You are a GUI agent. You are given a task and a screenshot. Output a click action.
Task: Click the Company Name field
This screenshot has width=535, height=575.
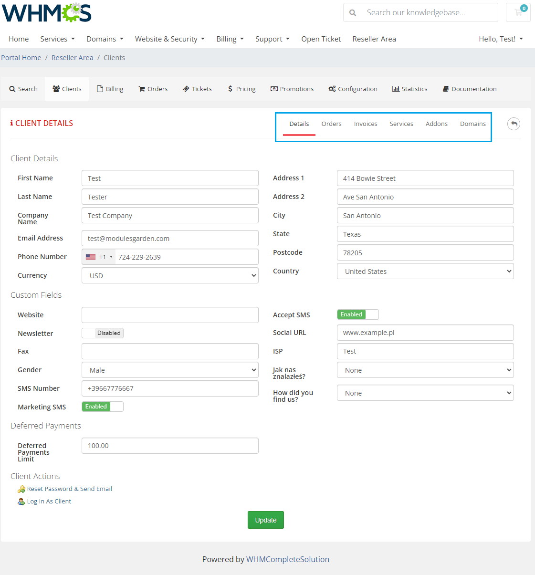click(170, 215)
